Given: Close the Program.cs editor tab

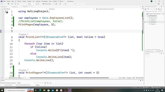Looking at the screenshot, I should [x=32, y=7].
